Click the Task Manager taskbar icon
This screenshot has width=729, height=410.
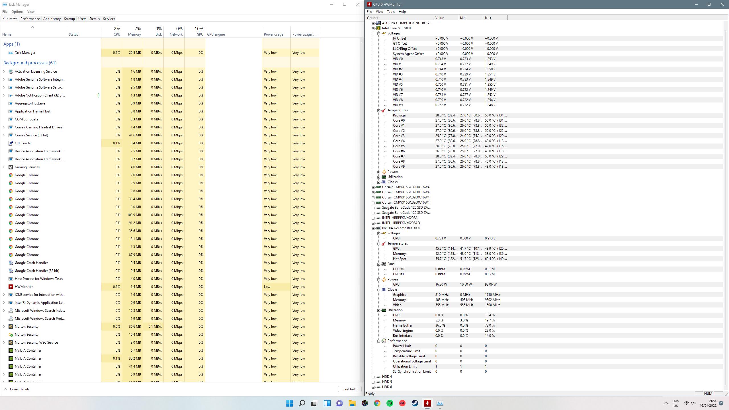pyautogui.click(x=440, y=403)
